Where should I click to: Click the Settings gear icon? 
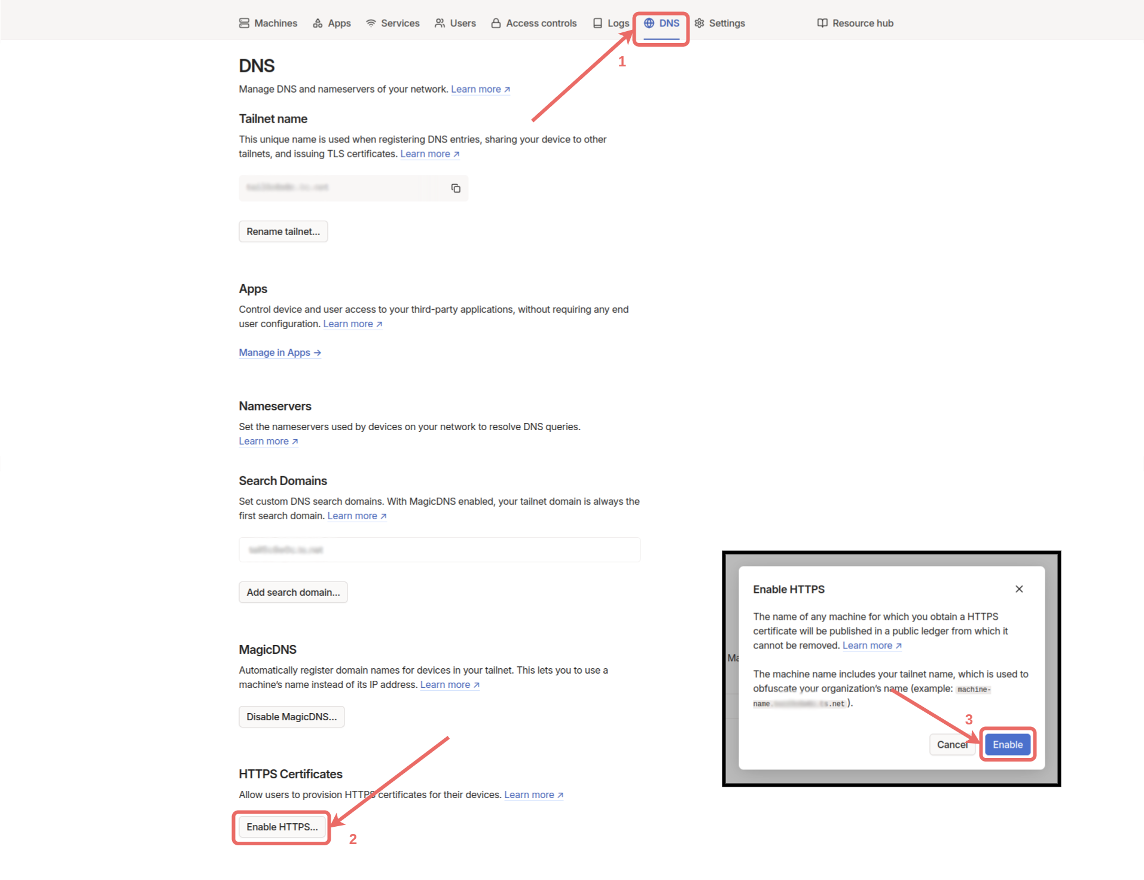click(x=699, y=23)
